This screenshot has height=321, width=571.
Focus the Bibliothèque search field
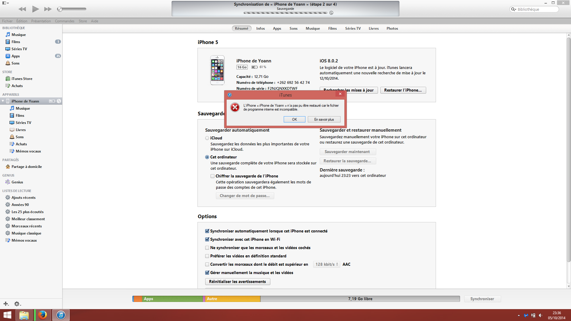(534, 9)
